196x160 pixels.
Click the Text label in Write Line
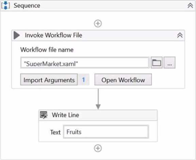click(x=55, y=132)
